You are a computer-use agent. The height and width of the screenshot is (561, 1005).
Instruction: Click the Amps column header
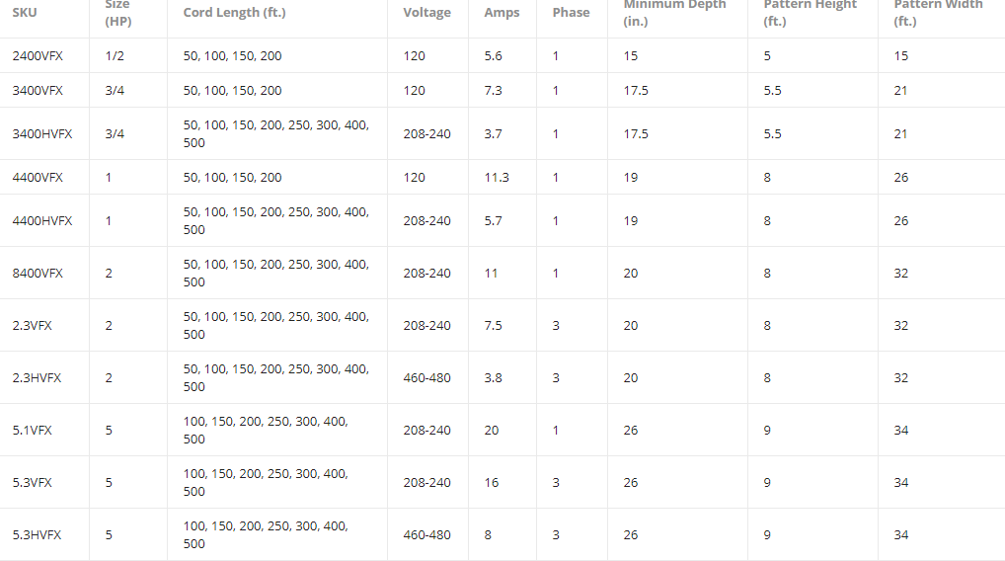502,13
